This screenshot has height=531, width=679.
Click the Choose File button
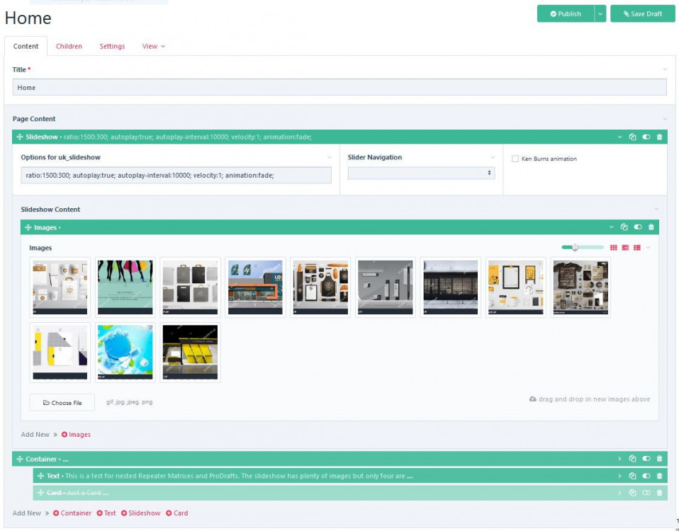62,403
